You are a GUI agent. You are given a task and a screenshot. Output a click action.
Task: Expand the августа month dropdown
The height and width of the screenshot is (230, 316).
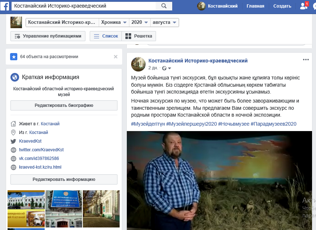pos(164,22)
